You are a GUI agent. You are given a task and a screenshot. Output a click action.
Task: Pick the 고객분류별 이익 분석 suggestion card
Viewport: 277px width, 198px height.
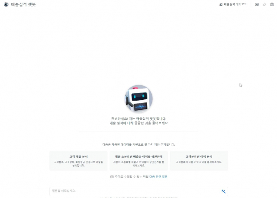(x=199, y=161)
